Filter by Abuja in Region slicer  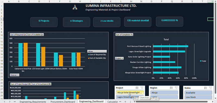pyautogui.click(x=164, y=93)
